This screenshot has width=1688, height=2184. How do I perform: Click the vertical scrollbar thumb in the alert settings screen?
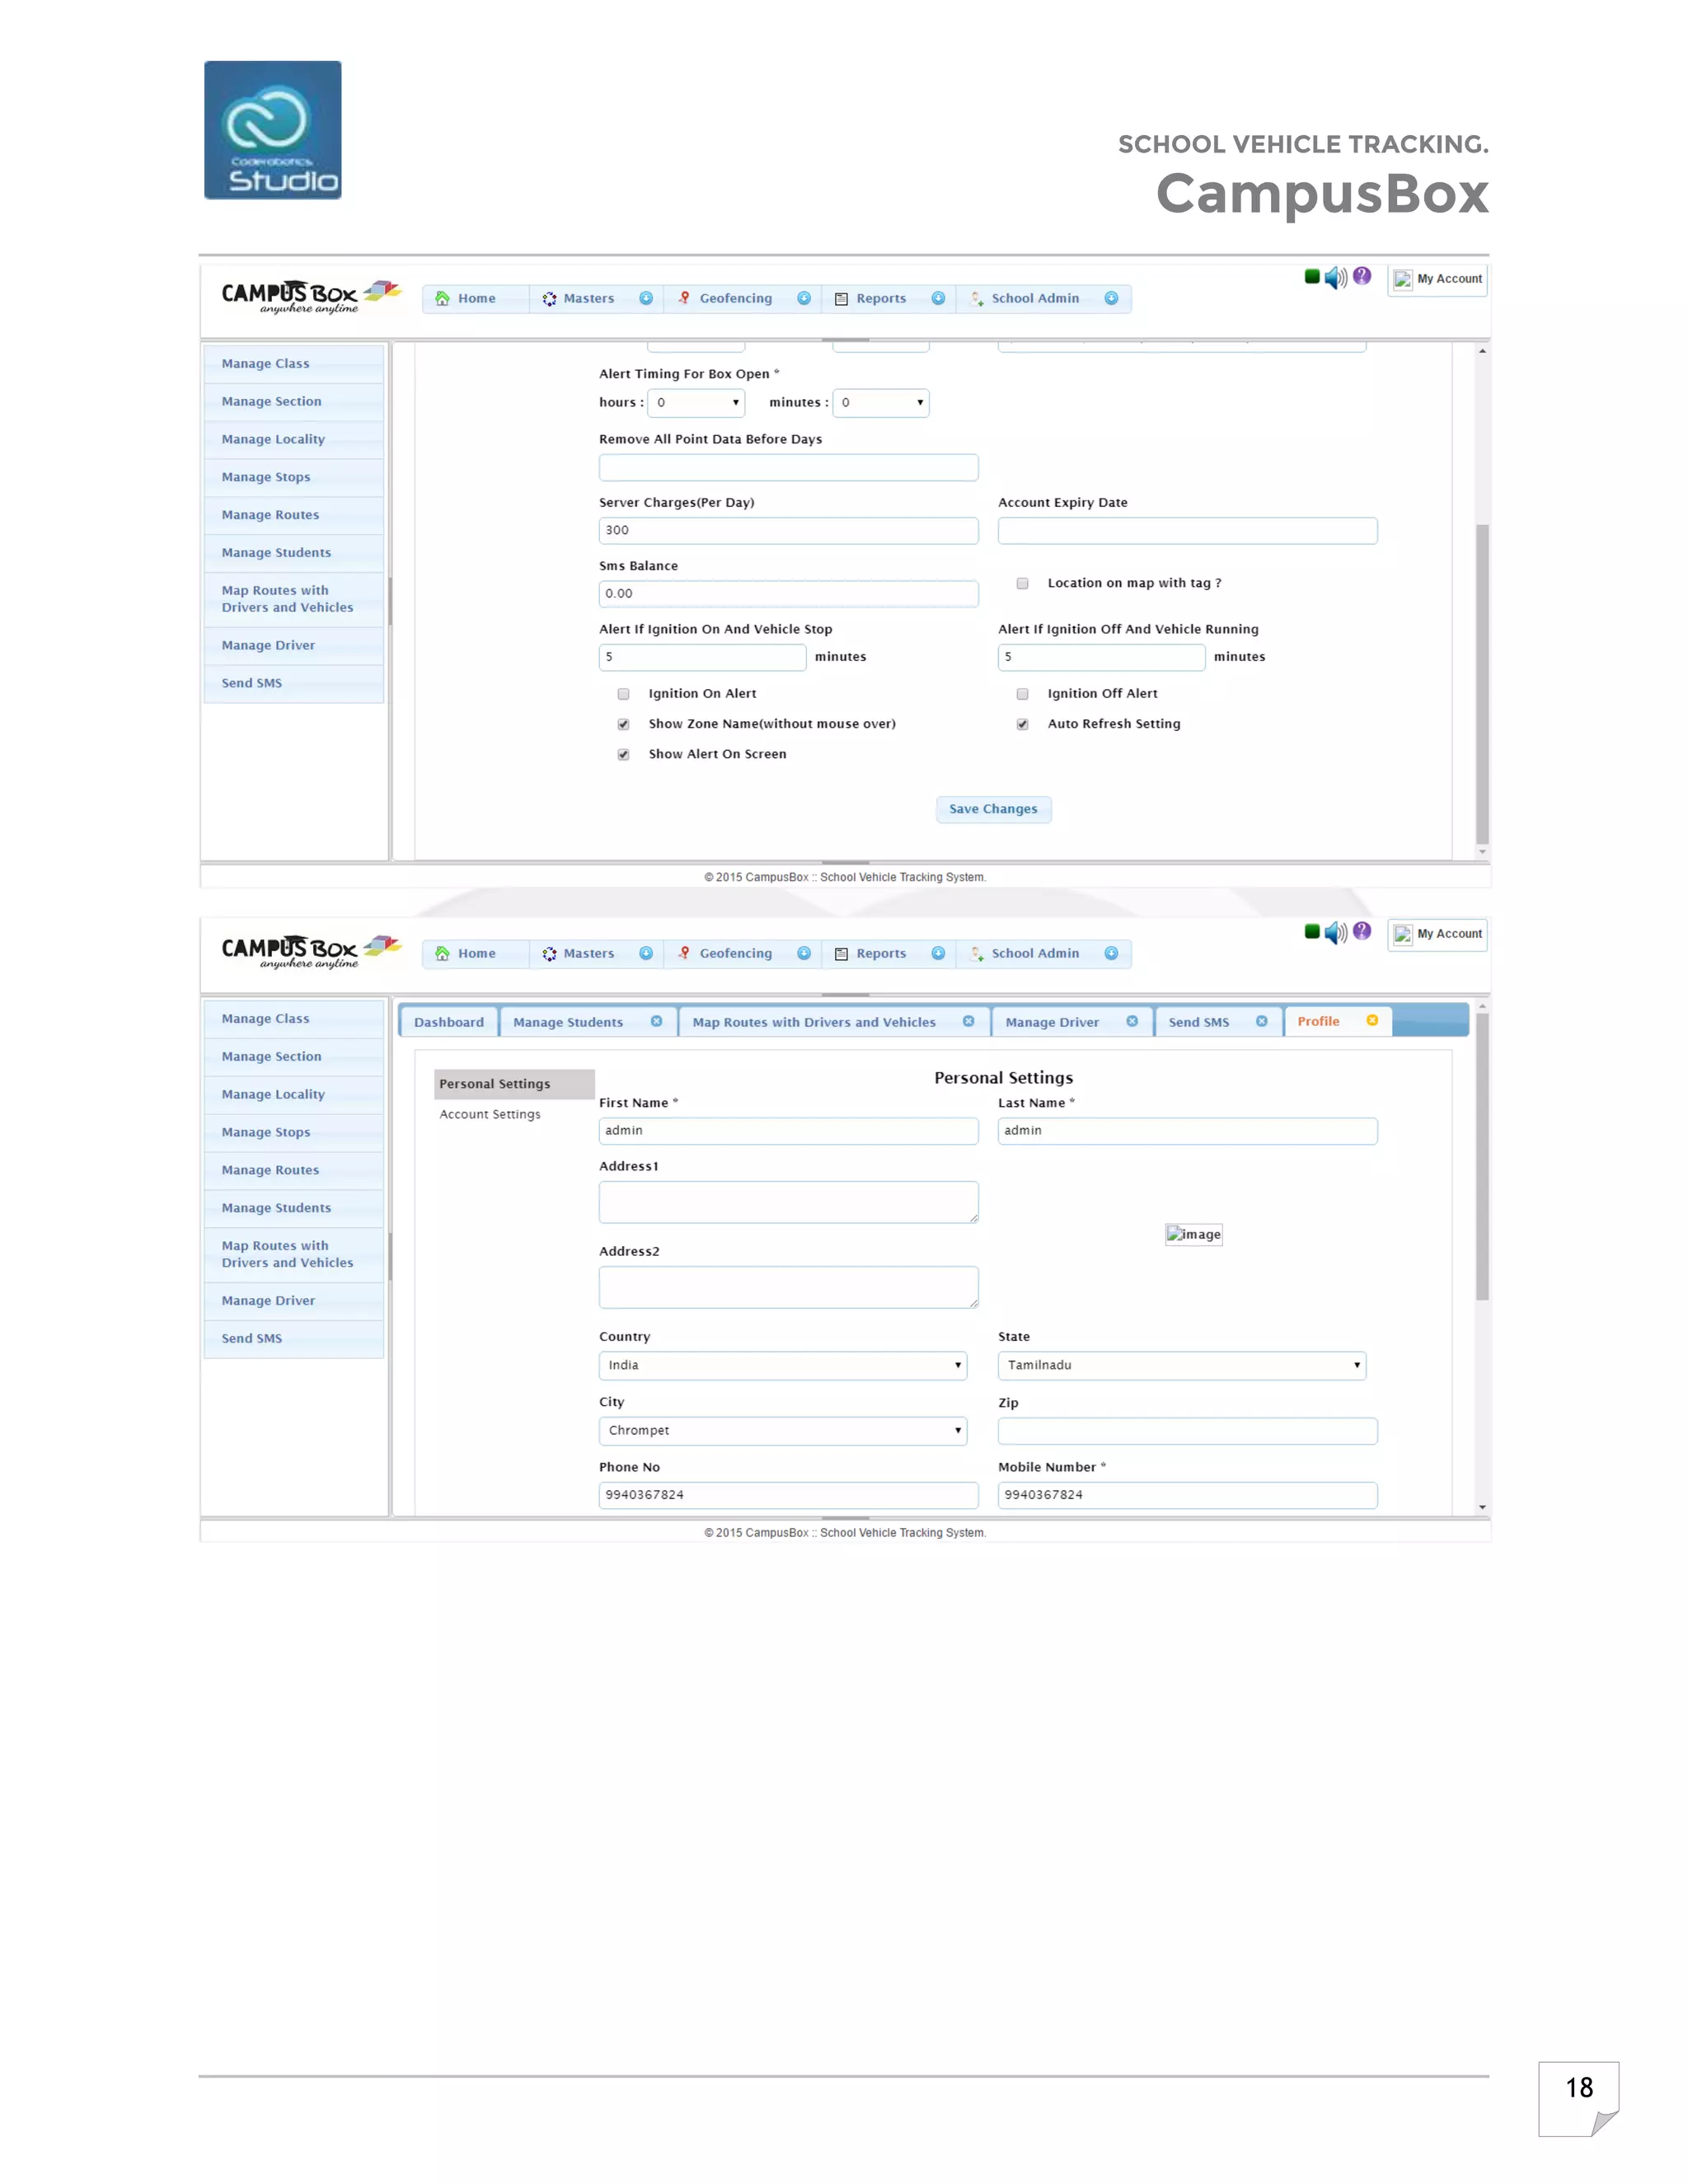(x=1482, y=684)
